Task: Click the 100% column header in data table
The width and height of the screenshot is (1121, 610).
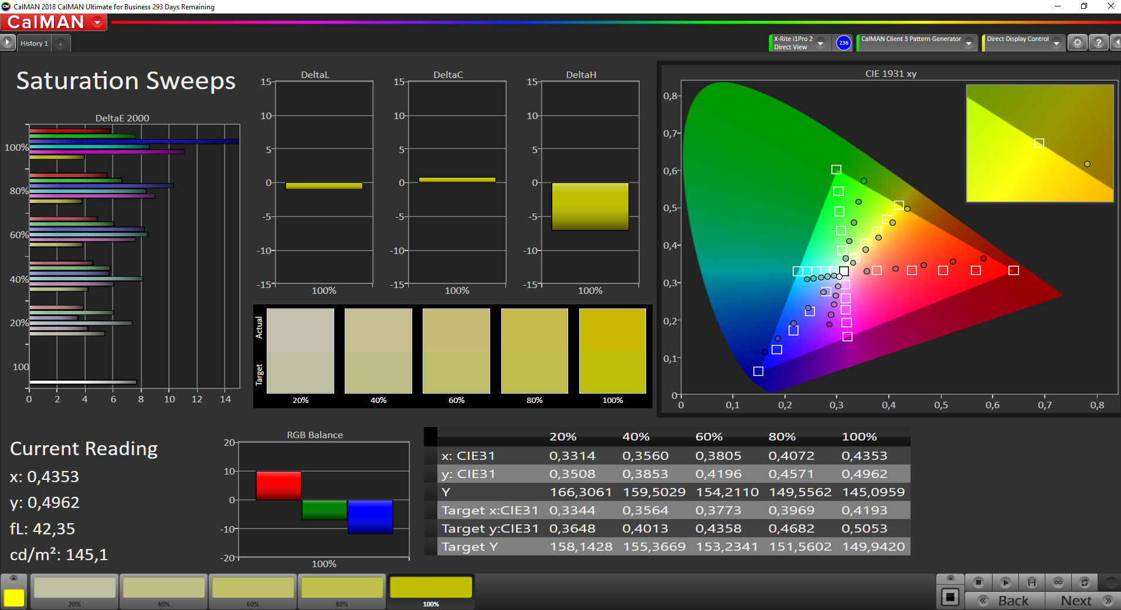Action: click(x=859, y=437)
